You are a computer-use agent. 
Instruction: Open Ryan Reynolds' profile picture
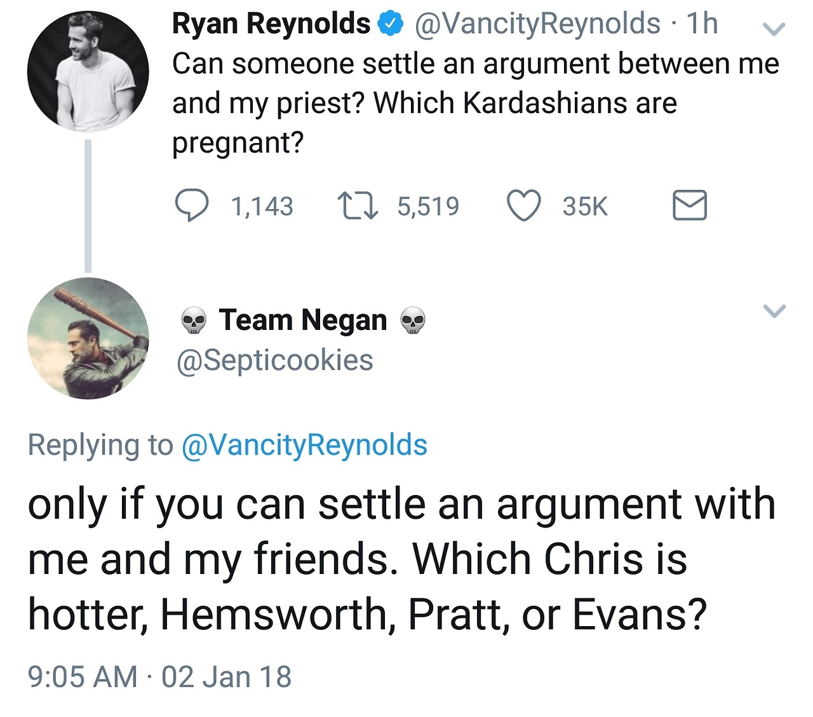88,71
